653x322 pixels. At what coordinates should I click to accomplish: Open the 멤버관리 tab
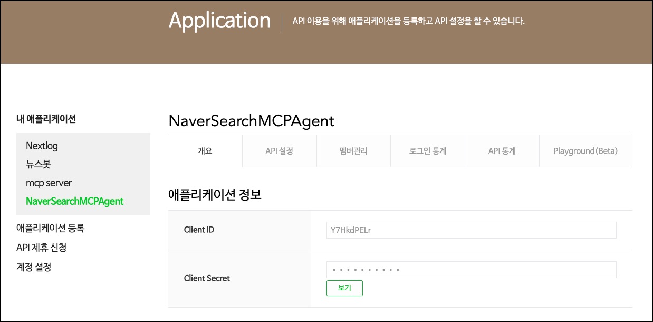[x=353, y=151]
